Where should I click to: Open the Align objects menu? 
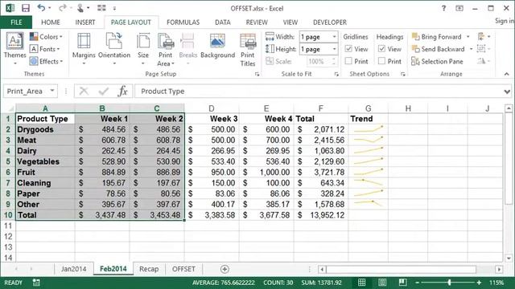coord(484,37)
